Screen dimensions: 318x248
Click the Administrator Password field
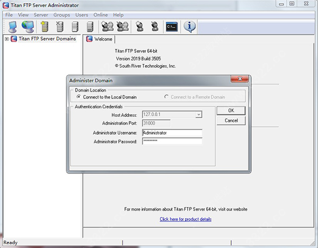pyautogui.click(x=172, y=141)
